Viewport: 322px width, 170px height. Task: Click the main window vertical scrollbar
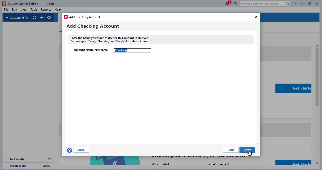[317, 77]
